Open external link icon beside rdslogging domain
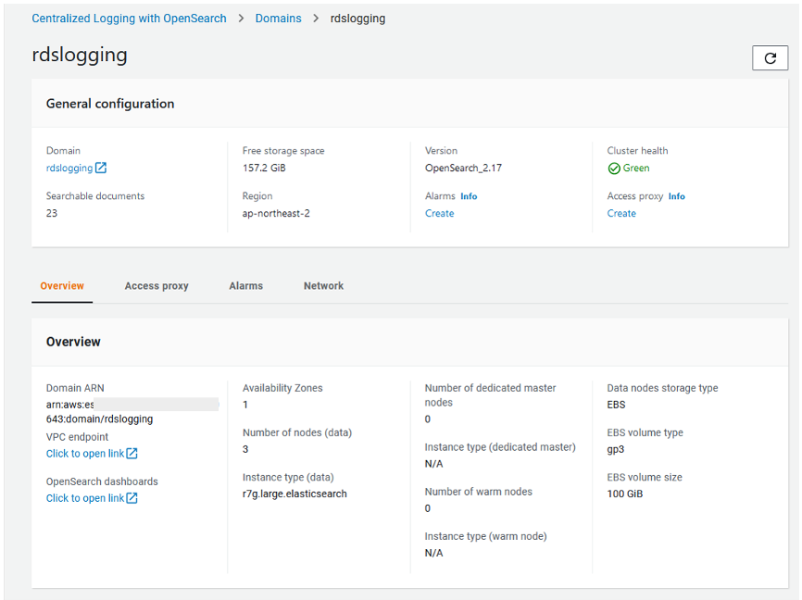 [x=101, y=169]
